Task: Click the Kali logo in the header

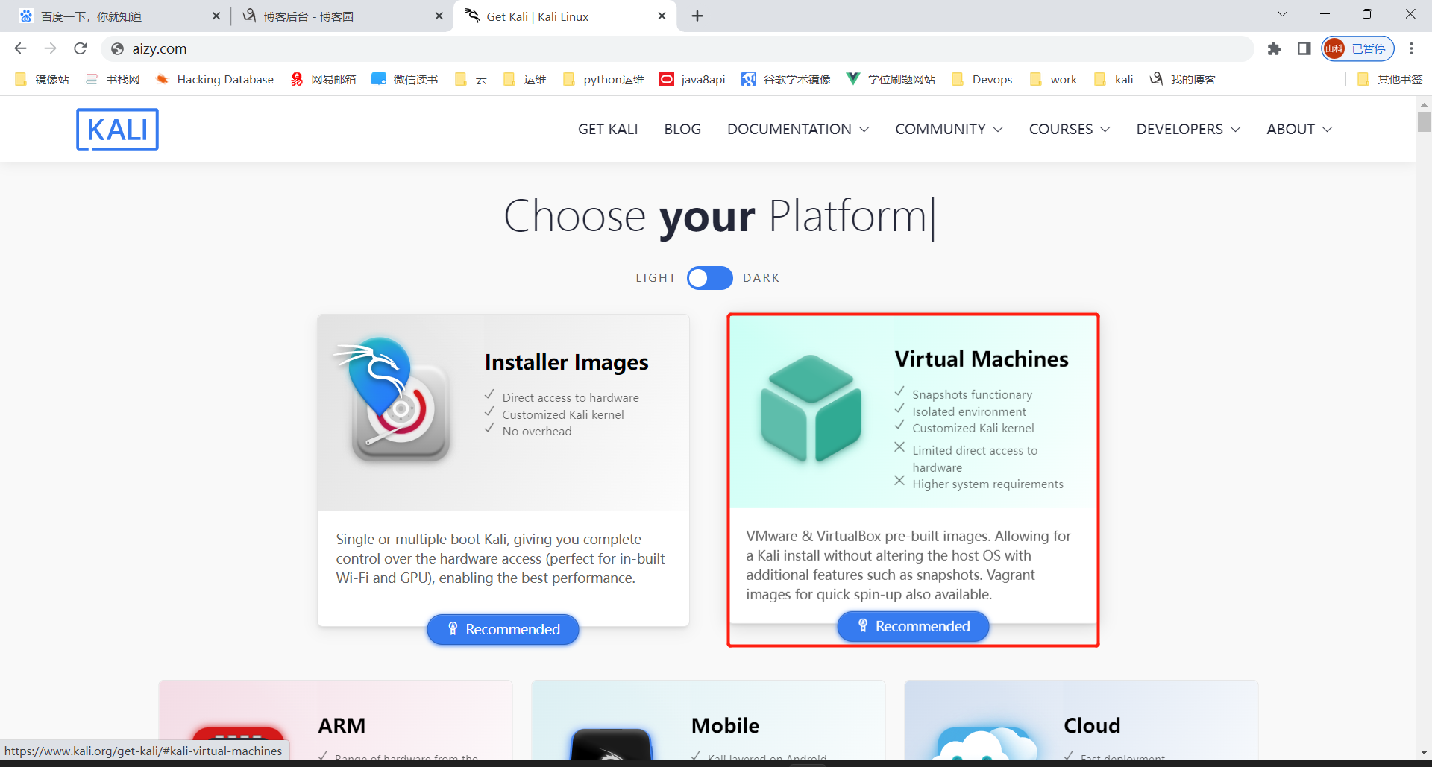Action: pos(117,130)
